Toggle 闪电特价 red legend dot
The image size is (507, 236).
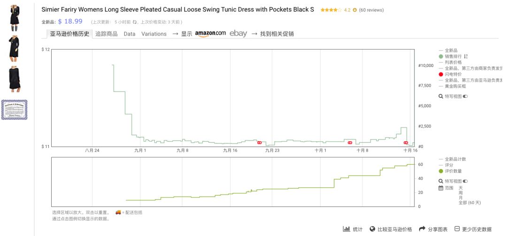point(441,74)
